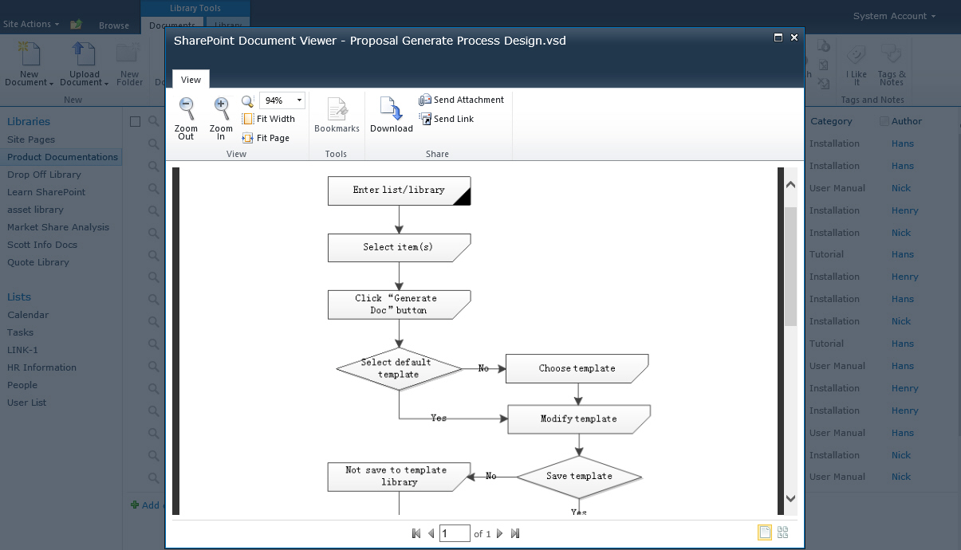961x550 pixels.
Task: Select the Browse tab
Action: 114,26
